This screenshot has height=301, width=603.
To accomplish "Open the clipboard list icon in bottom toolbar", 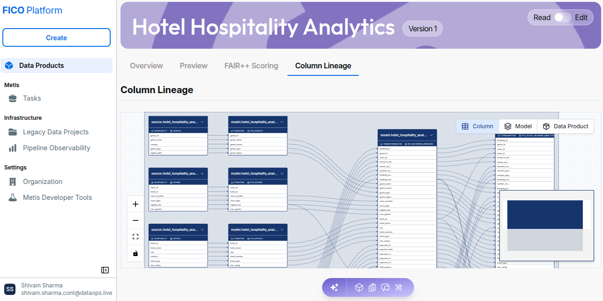I will [372, 287].
